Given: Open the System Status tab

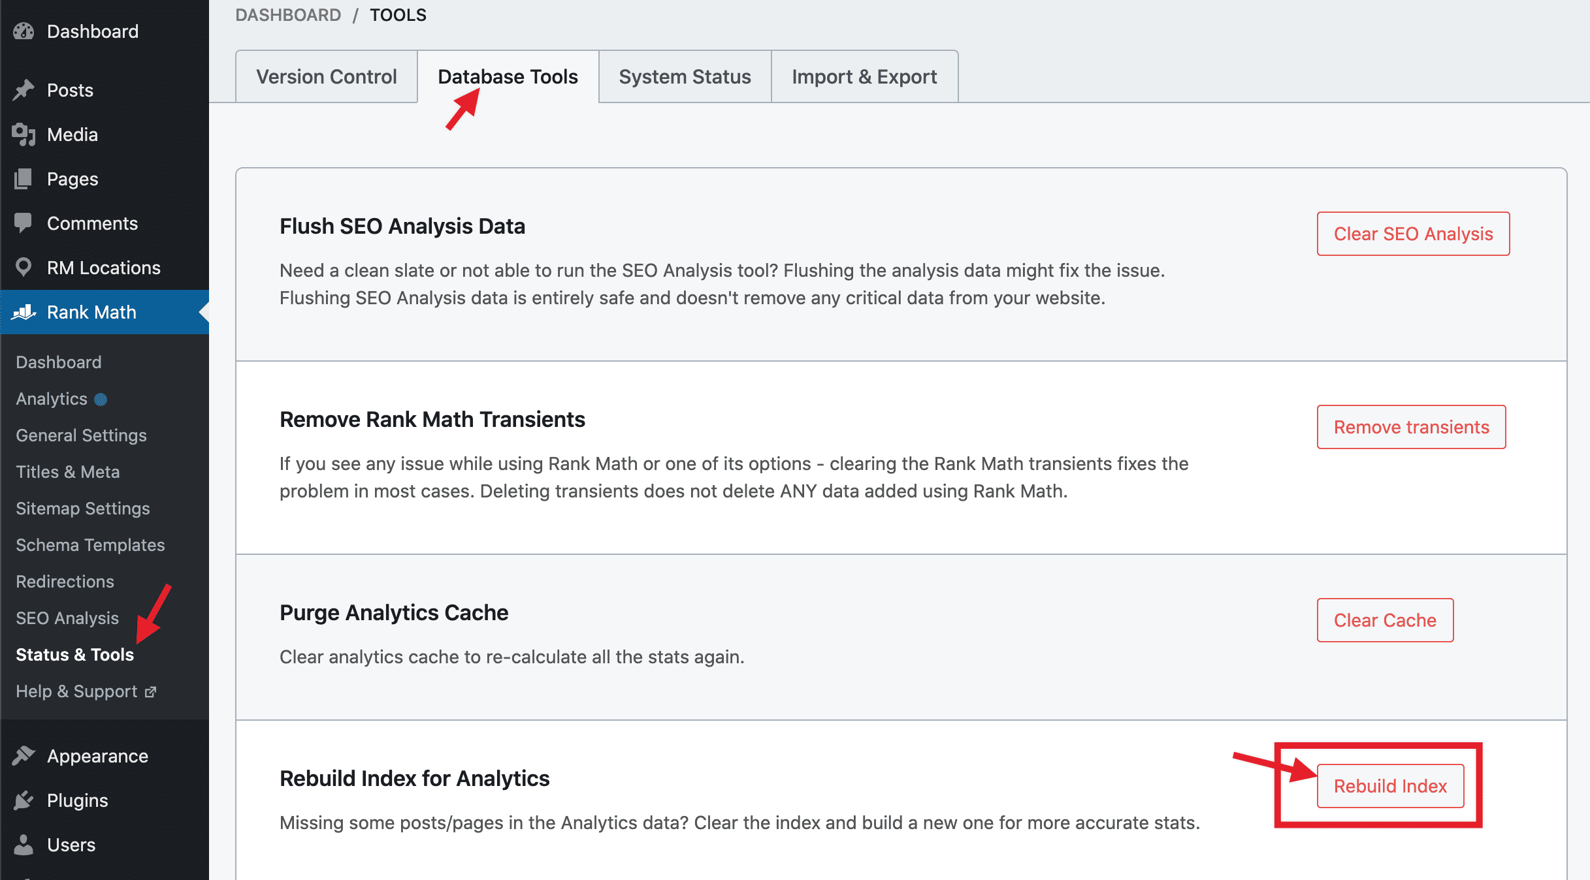Looking at the screenshot, I should (685, 76).
